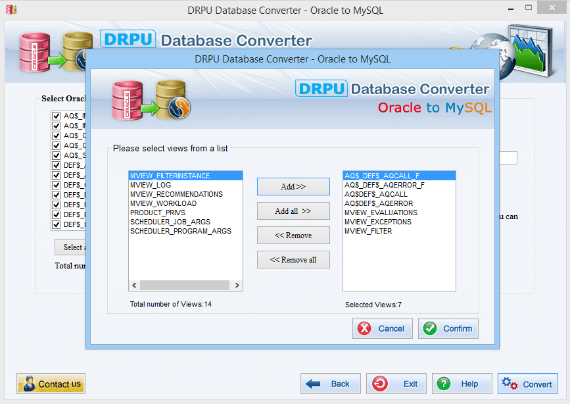Image resolution: width=570 pixels, height=404 pixels.
Task: Close the main window with X
Action: [552, 8]
